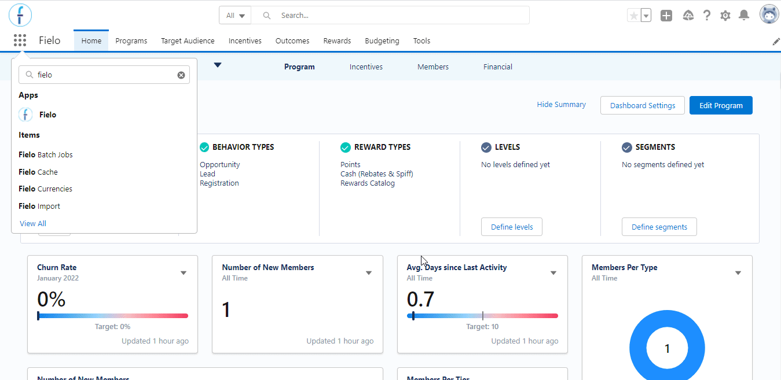Click the Segments check icon
This screenshot has width=781, height=380.
pos(626,147)
